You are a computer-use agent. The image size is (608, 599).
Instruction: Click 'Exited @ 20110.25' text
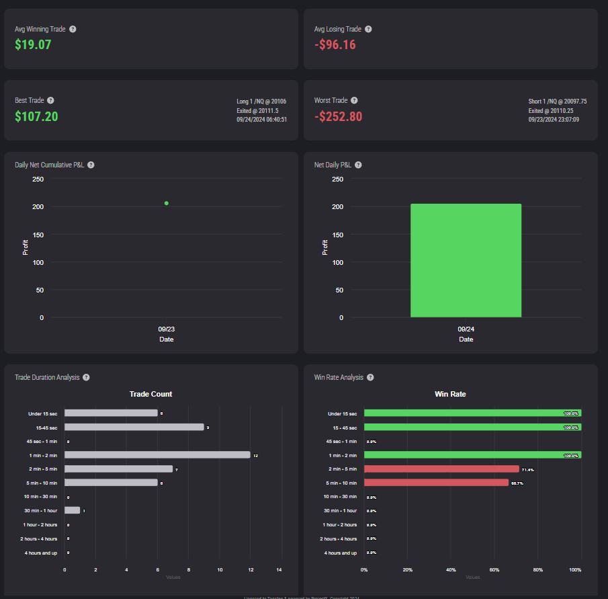click(551, 110)
